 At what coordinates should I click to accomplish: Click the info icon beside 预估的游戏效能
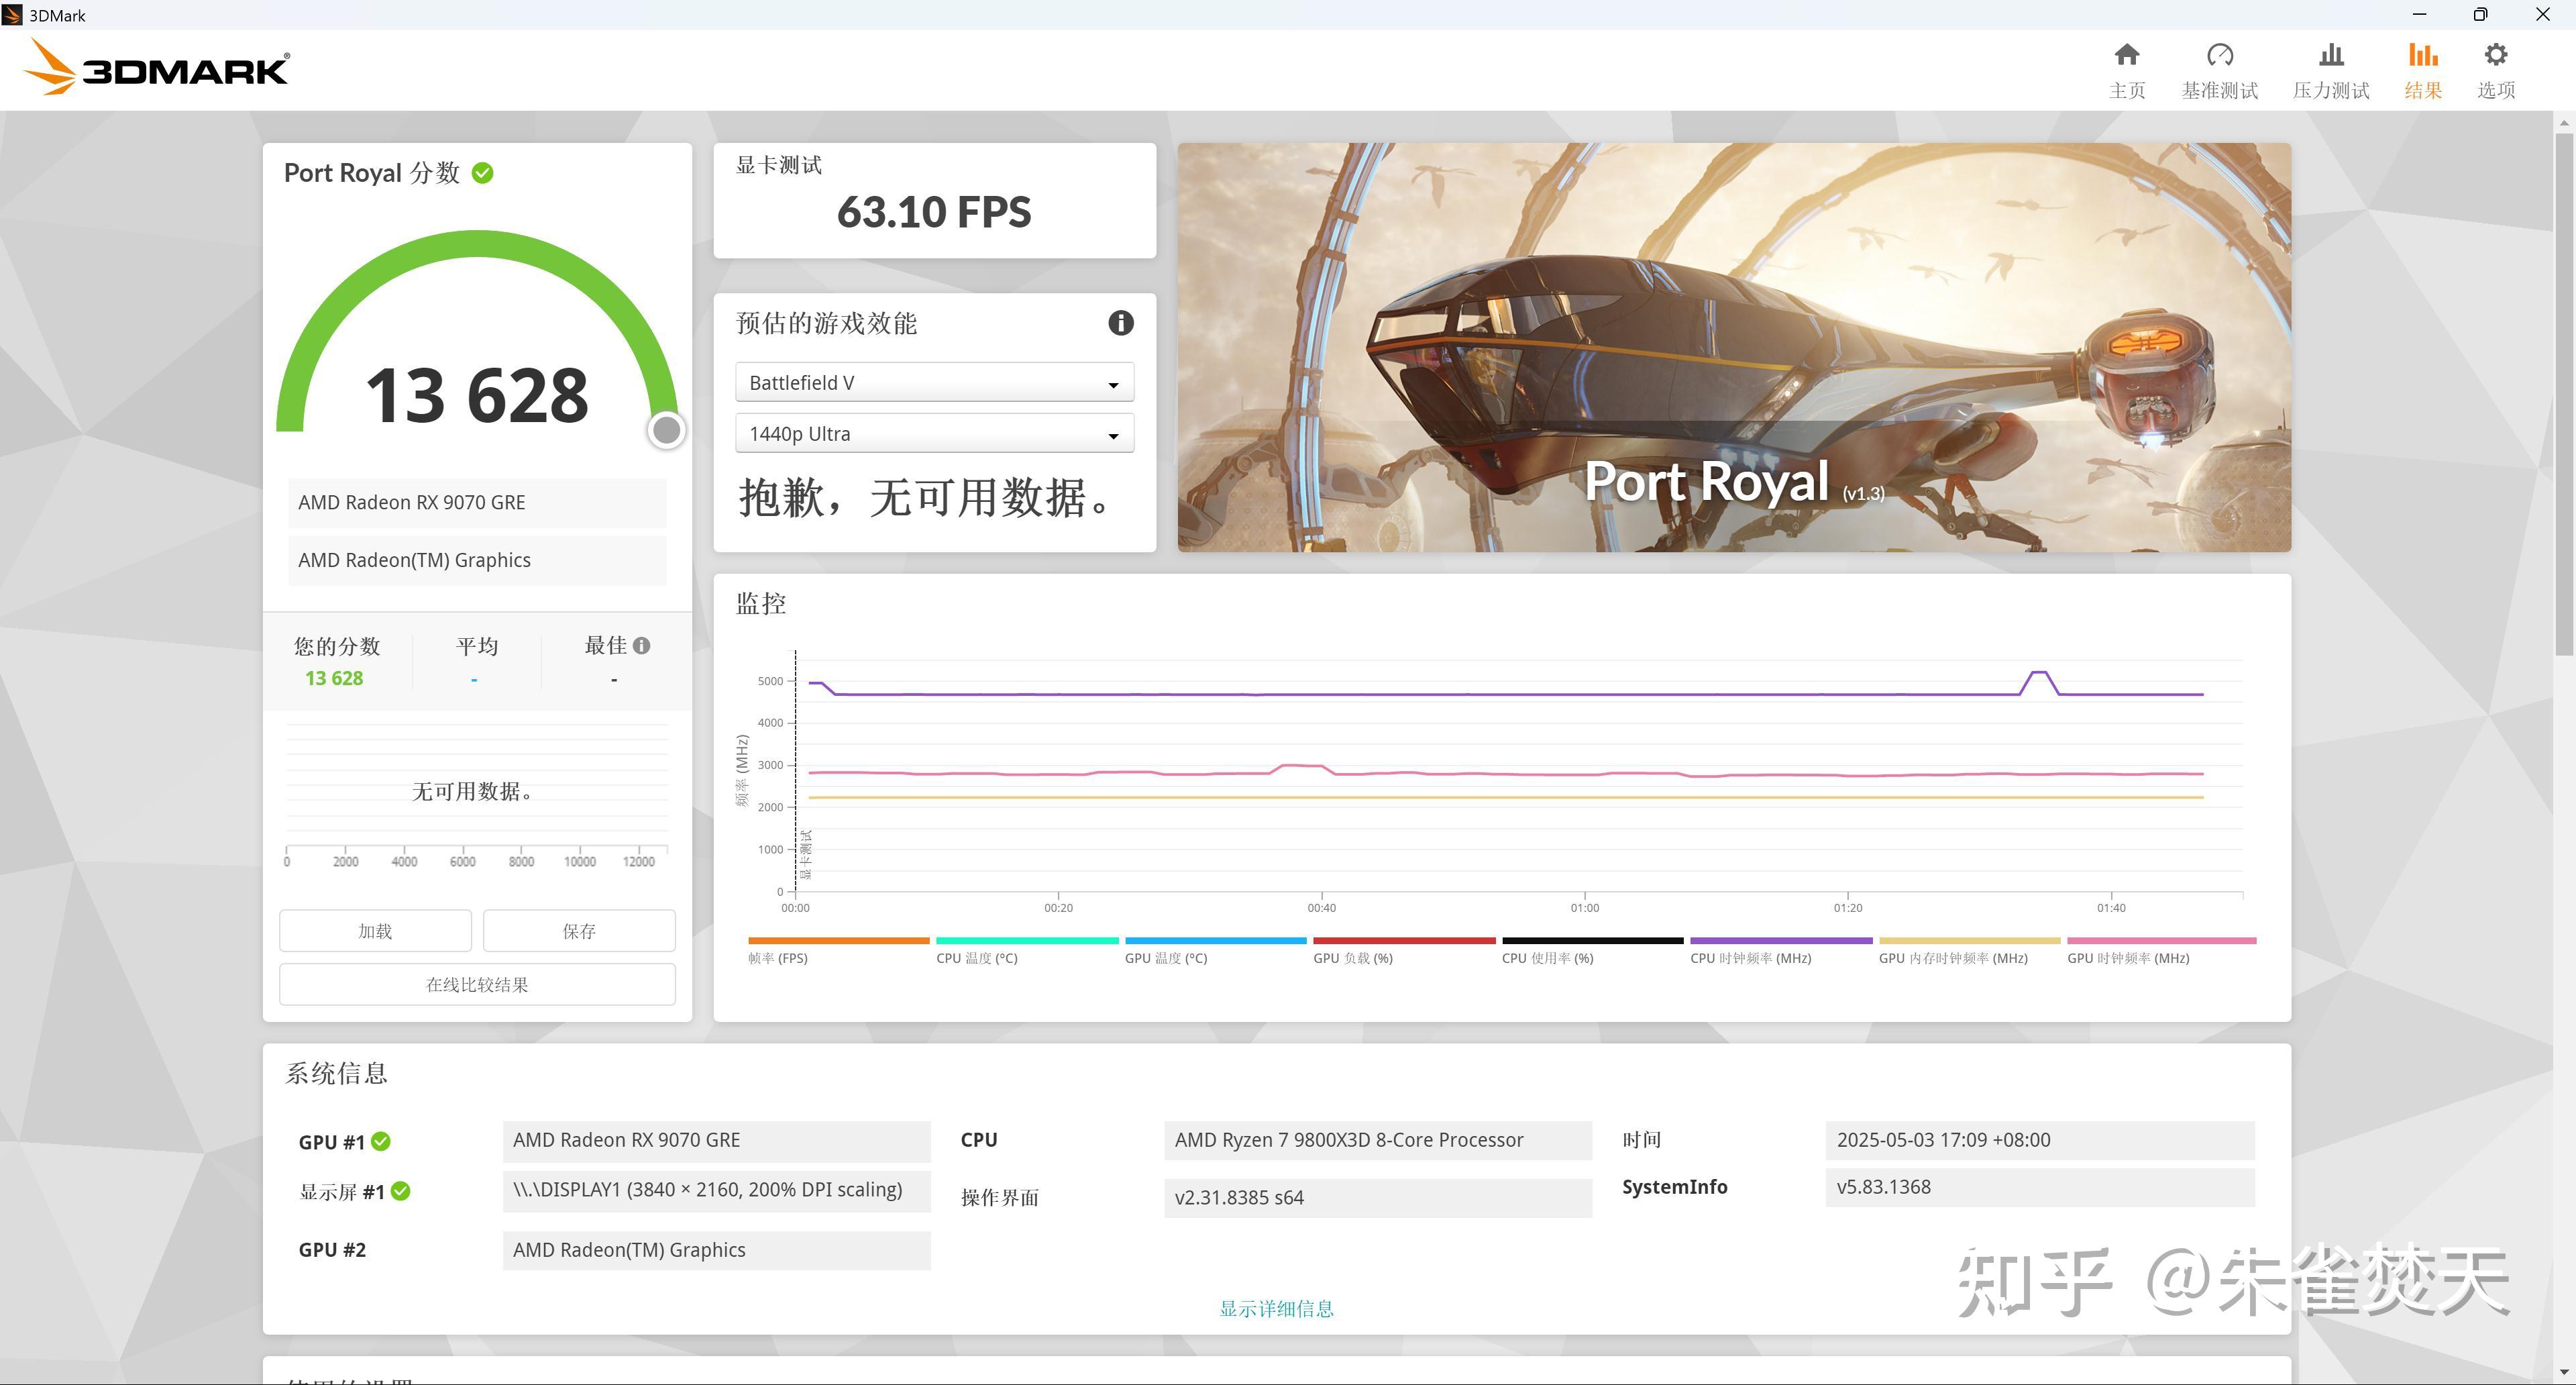click(x=1120, y=323)
